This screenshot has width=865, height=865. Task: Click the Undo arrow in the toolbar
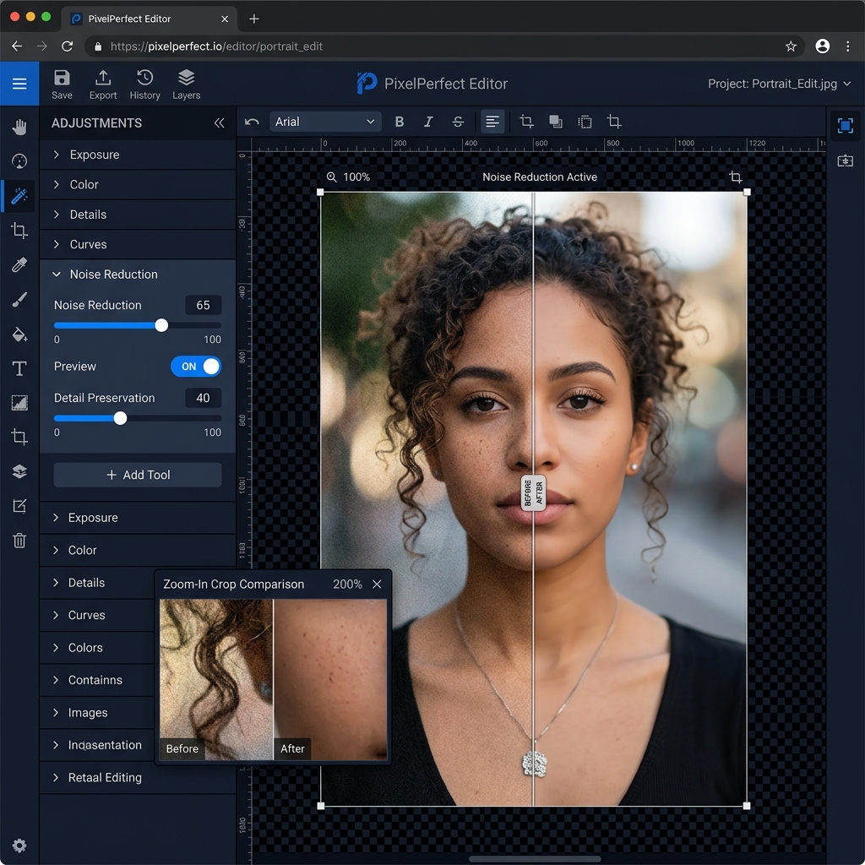(x=251, y=122)
